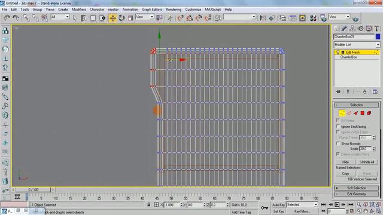This screenshot has height=215, width=383.
Task: Click the Undo arrow icon
Action: pyautogui.click(x=7, y=18)
